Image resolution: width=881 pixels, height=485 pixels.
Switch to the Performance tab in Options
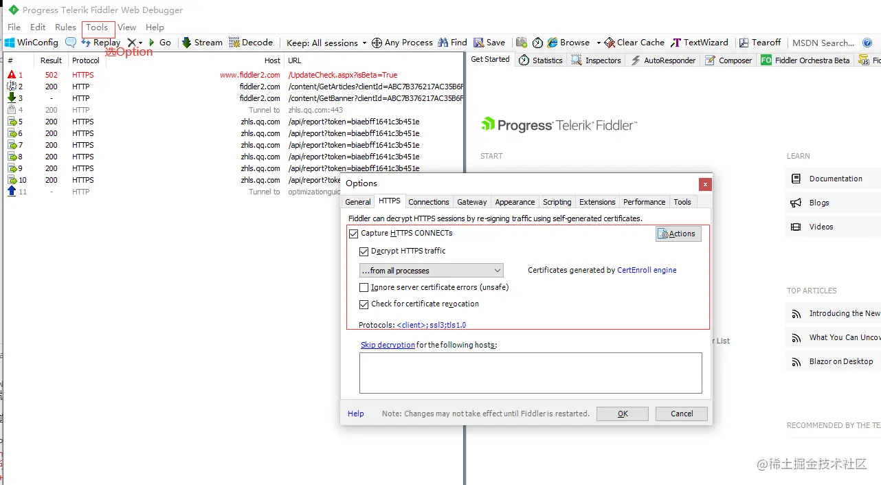coord(645,202)
